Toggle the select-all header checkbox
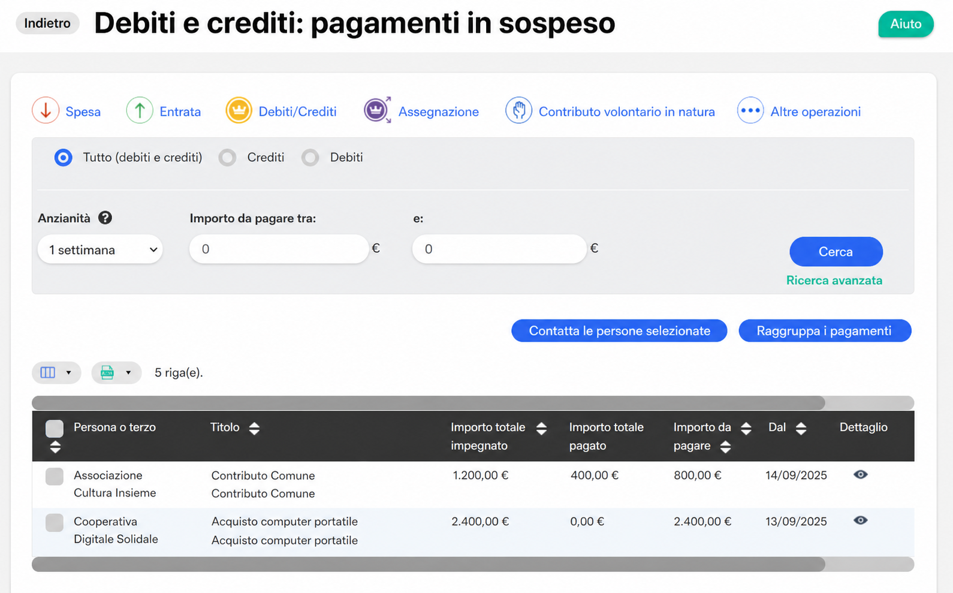 click(x=55, y=428)
